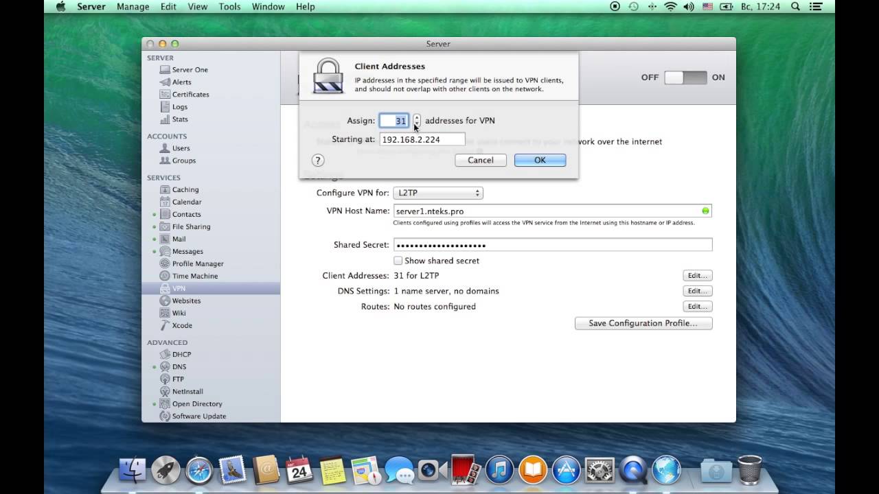This screenshot has width=879, height=494.
Task: Cancel the Client Addresses dialog
Action: click(481, 160)
